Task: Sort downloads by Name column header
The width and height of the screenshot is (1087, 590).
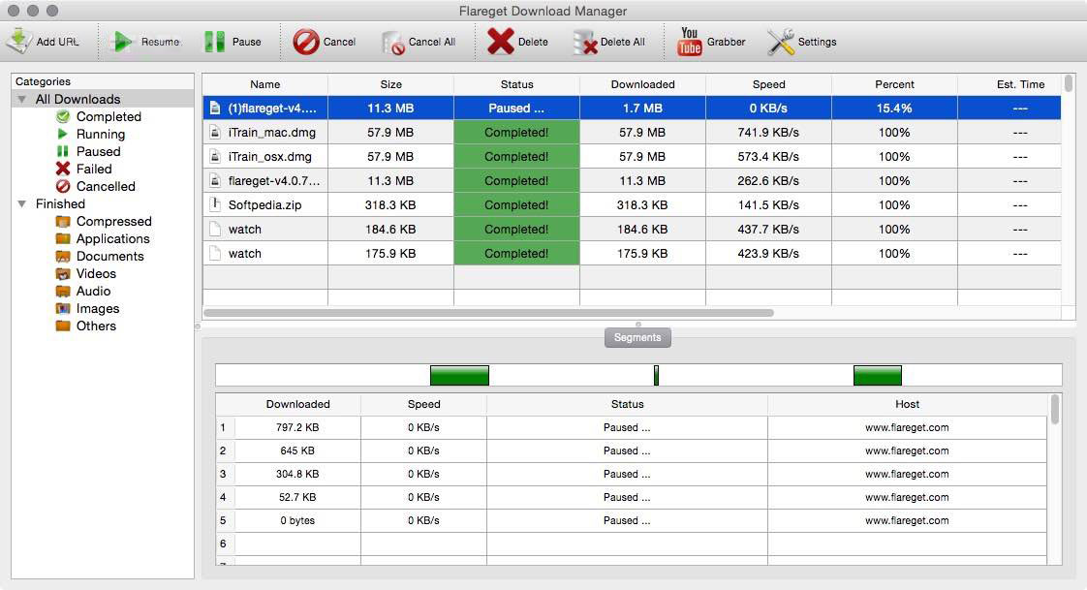Action: [264, 84]
